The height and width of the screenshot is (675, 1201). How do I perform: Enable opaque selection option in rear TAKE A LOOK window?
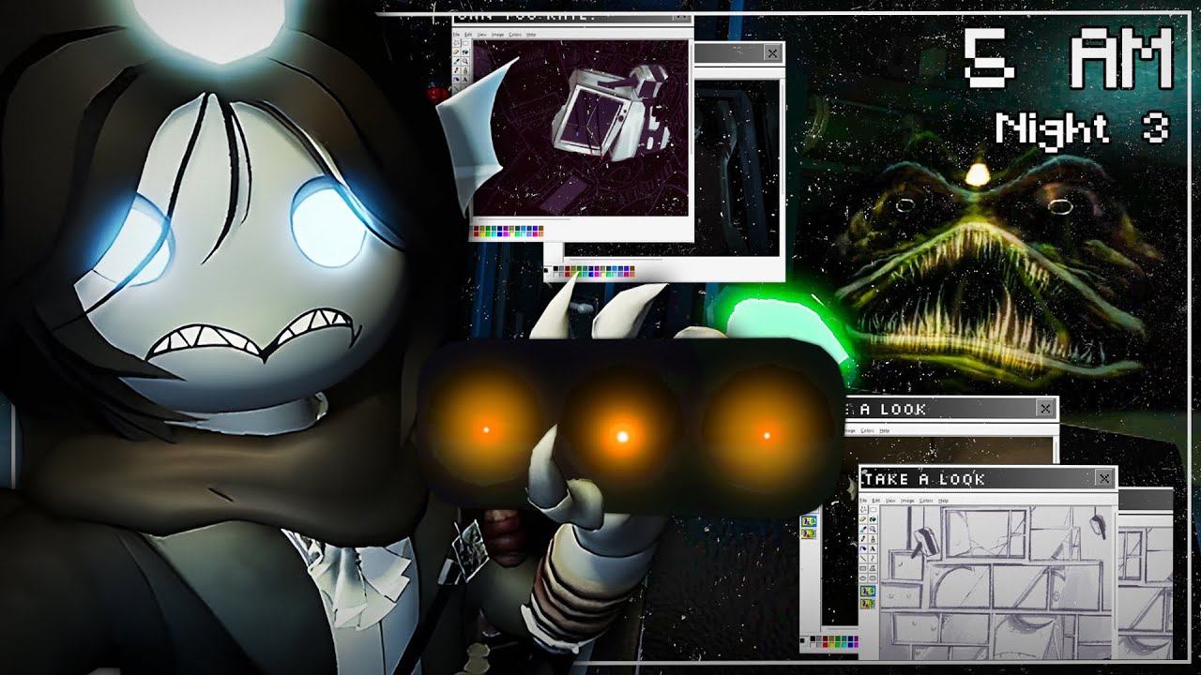809,521
